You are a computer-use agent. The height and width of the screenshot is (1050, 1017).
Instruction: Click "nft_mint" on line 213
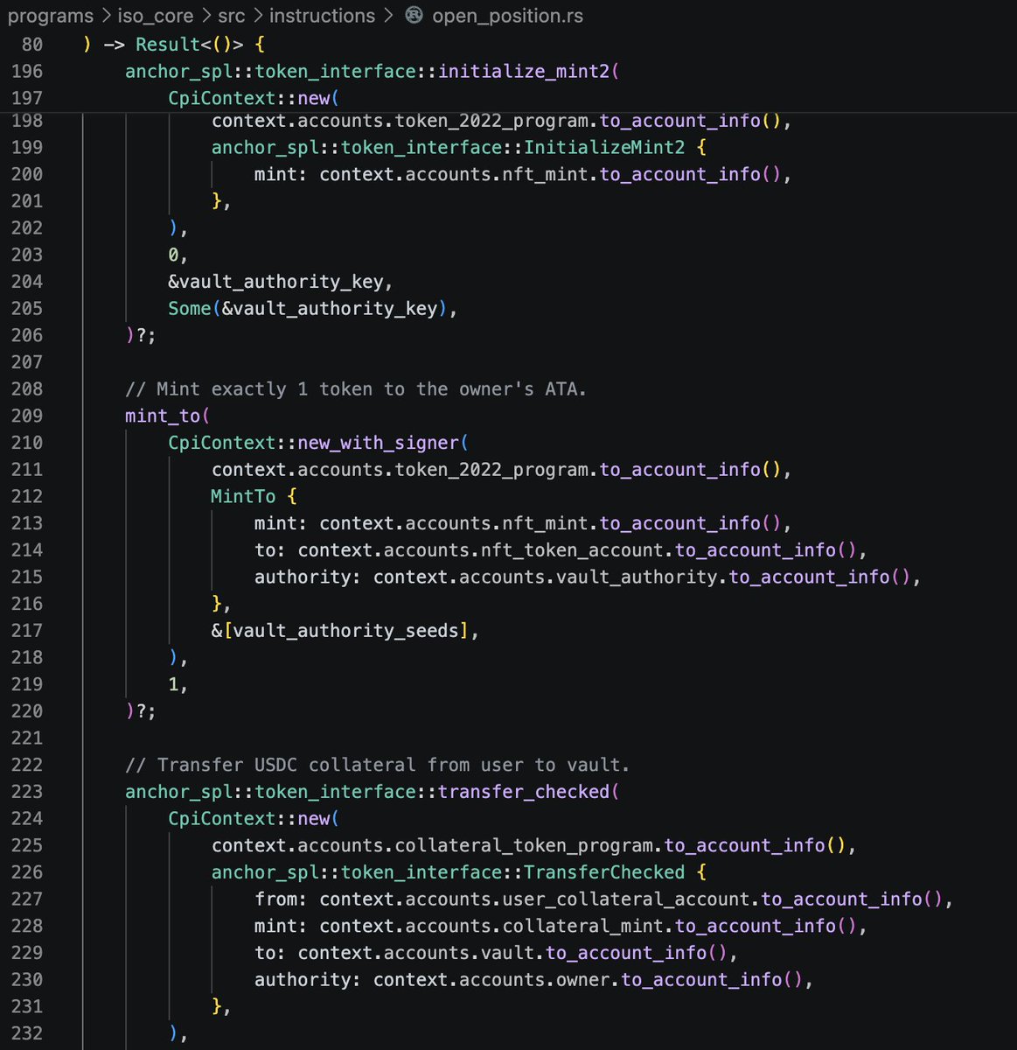(x=546, y=522)
